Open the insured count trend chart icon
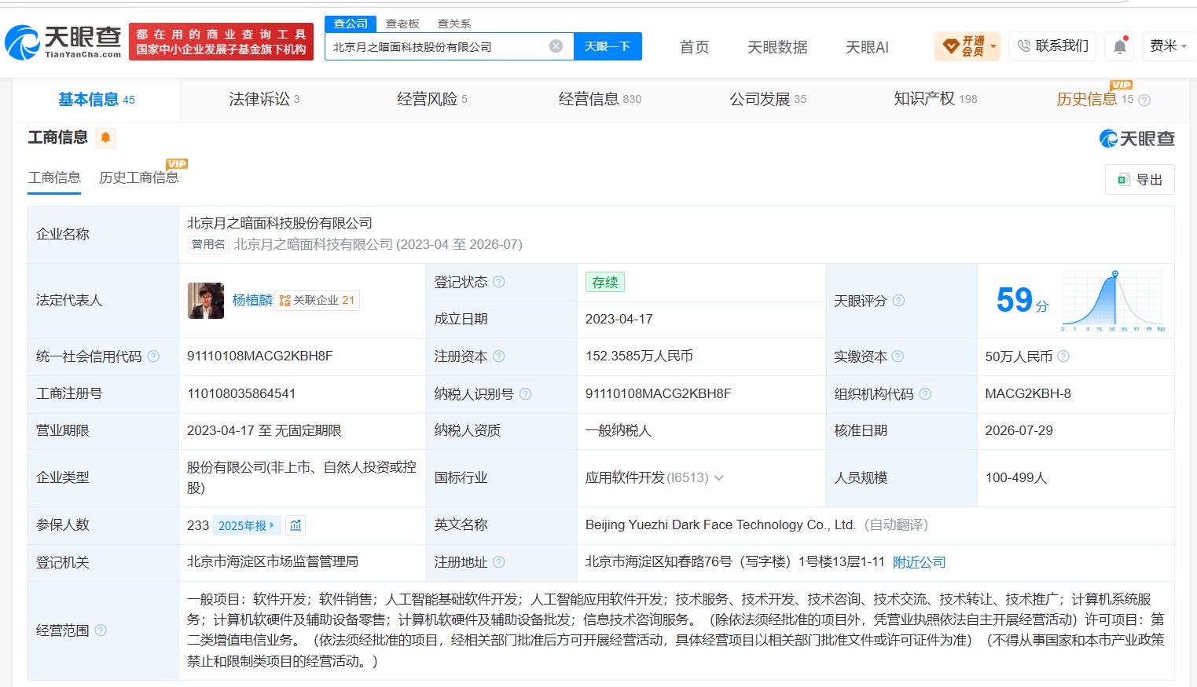The width and height of the screenshot is (1197, 687). [296, 525]
